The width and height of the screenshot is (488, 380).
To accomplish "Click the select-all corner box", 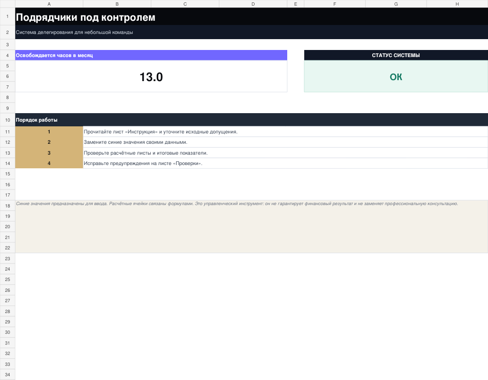I will coord(8,4).
